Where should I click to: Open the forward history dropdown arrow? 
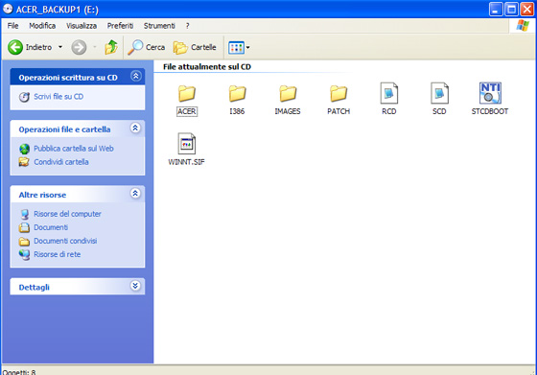(x=95, y=47)
